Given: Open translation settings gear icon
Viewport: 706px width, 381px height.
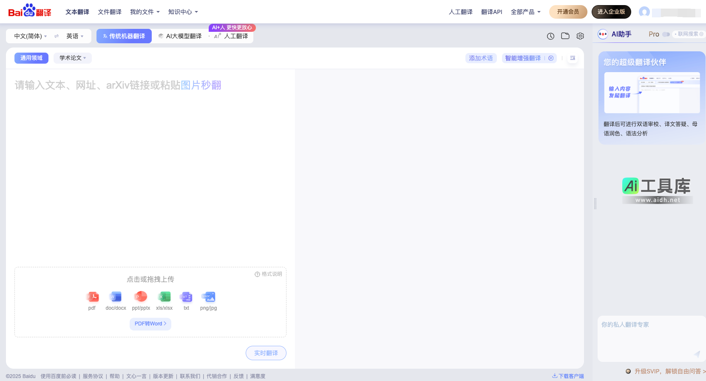Looking at the screenshot, I should pyautogui.click(x=580, y=36).
